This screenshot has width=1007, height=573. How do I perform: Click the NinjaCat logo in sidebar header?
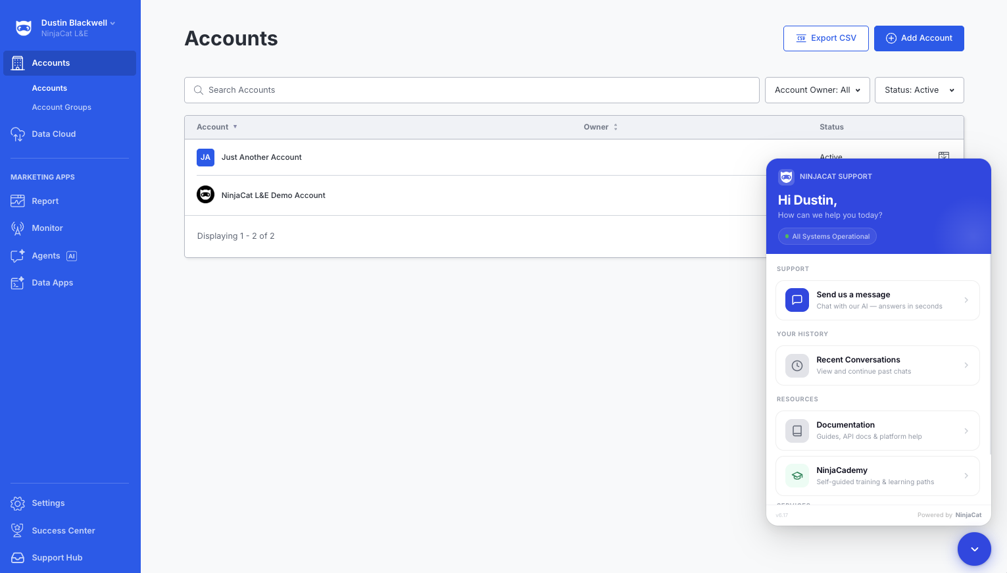24,28
